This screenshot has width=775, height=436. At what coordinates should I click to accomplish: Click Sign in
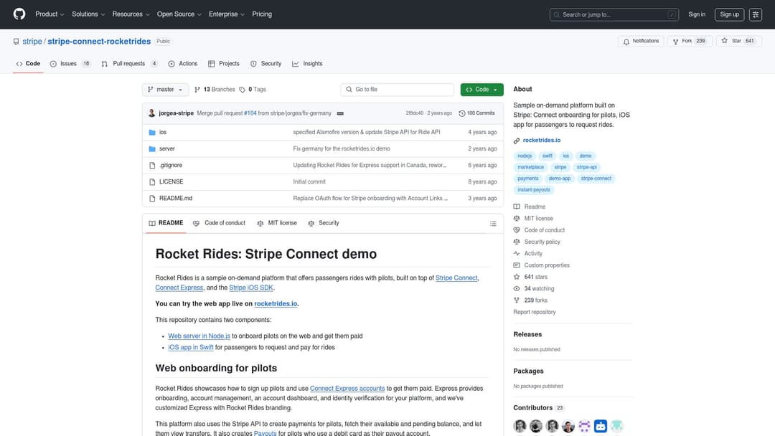click(696, 14)
